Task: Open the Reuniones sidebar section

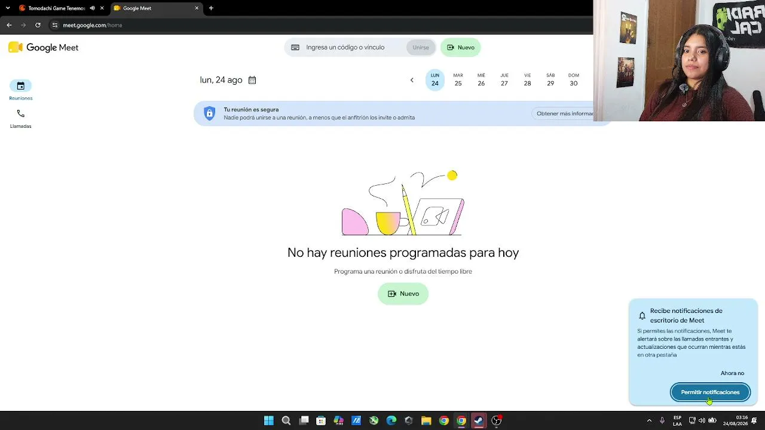Action: (20, 90)
